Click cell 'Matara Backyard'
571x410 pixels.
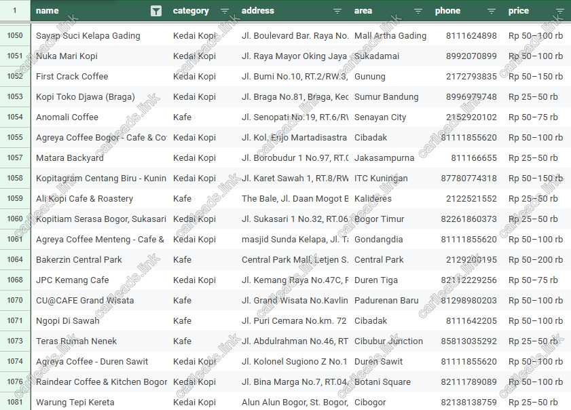click(x=99, y=158)
